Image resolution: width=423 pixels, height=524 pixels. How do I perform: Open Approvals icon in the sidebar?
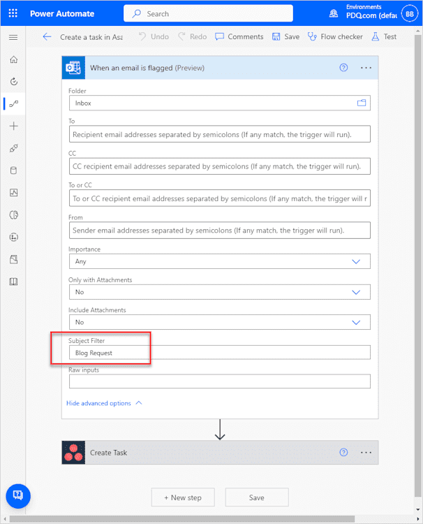(14, 82)
